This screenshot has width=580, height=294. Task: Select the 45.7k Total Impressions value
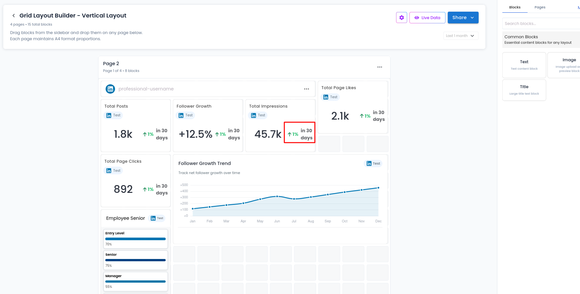[268, 134]
